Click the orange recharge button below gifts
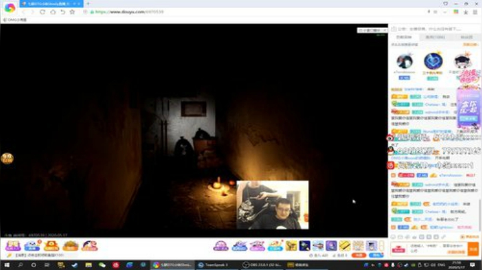 (358, 255)
